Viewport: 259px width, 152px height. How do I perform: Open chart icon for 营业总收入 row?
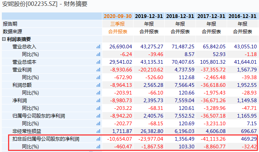tap(98, 47)
